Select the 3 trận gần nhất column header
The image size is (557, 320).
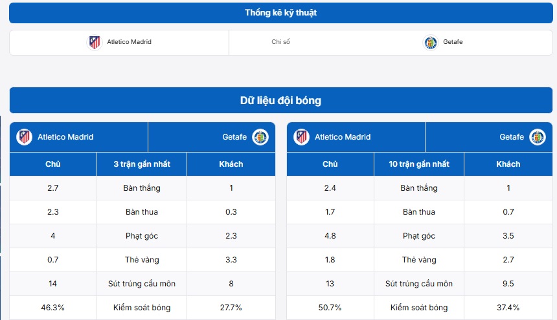coord(142,164)
